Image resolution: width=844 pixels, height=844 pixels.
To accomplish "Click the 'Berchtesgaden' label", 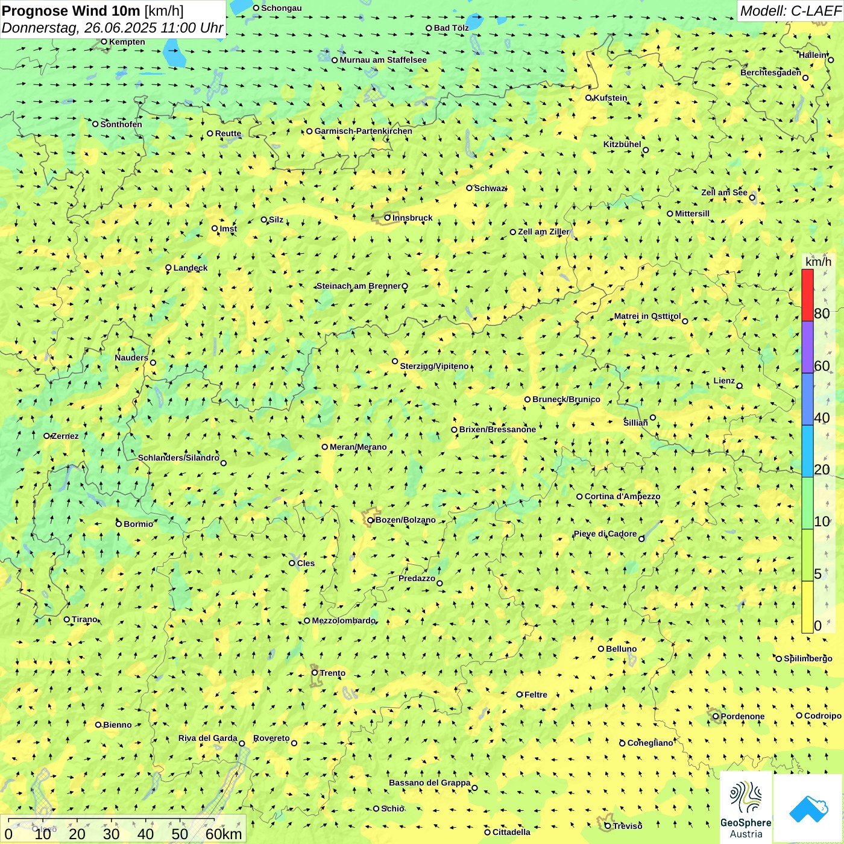I will point(770,72).
